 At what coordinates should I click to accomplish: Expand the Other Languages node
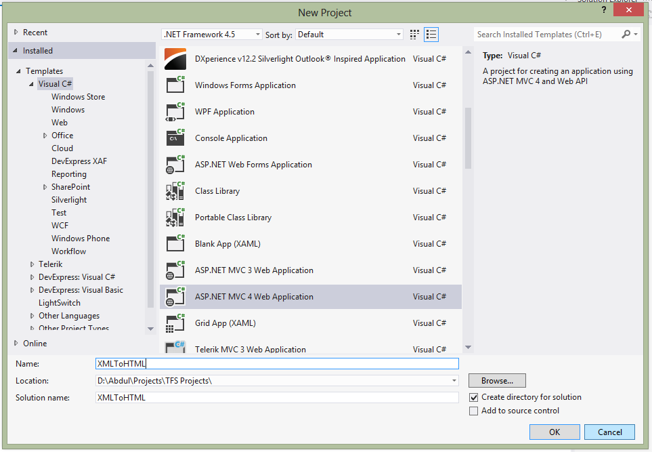(32, 316)
